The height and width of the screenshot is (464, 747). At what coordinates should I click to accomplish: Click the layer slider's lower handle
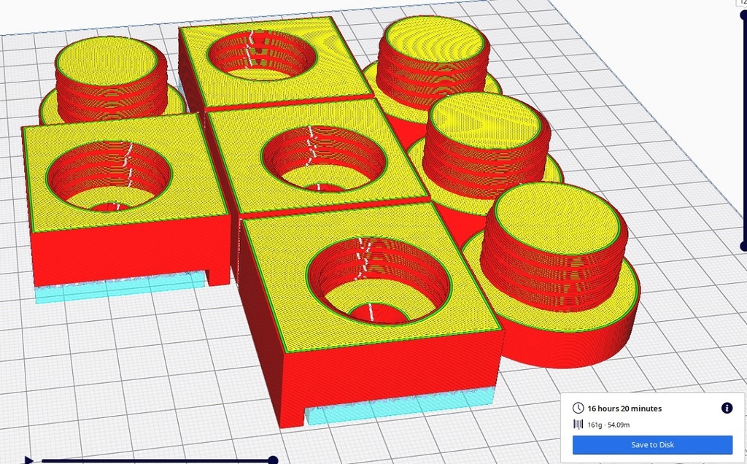tap(743, 247)
